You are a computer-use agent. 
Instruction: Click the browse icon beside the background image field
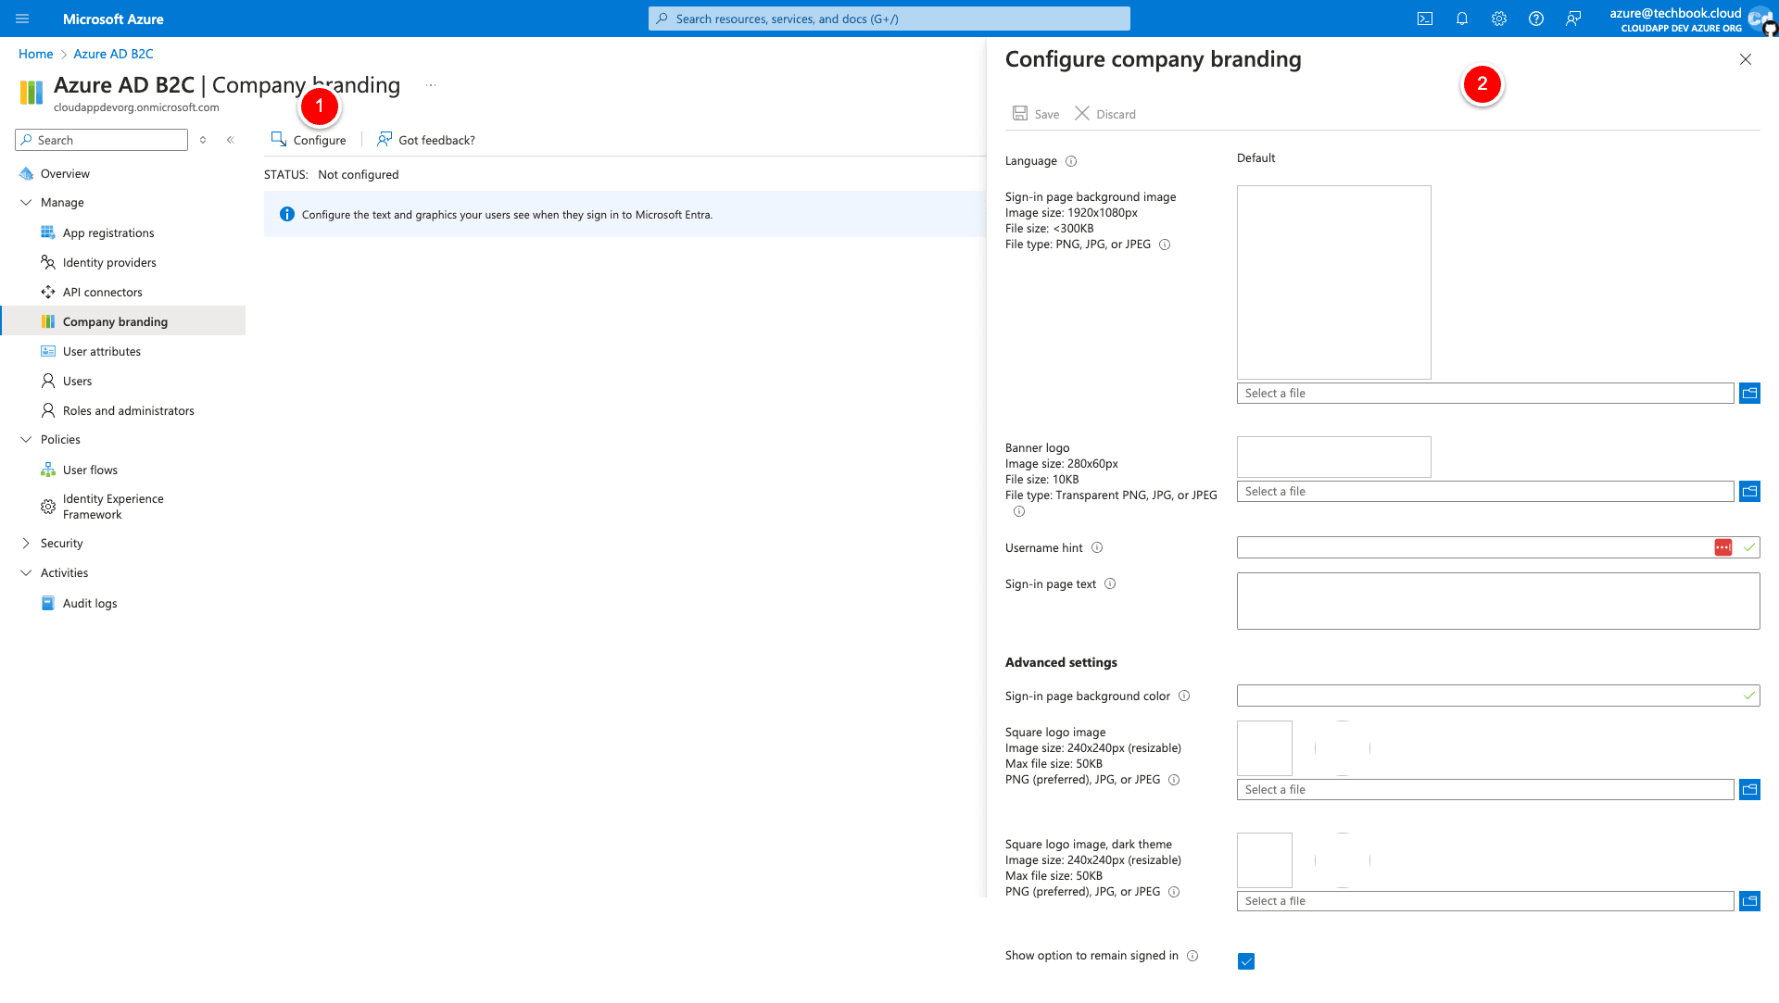pos(1749,393)
